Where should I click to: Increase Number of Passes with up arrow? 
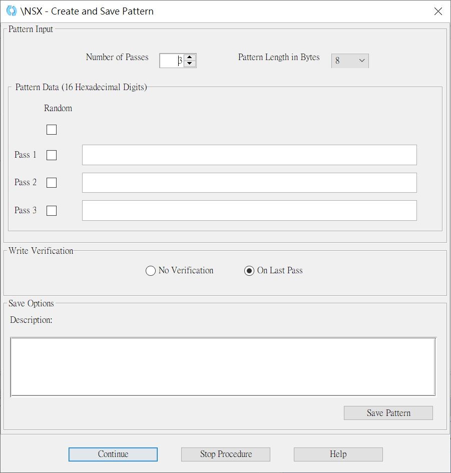(189, 58)
